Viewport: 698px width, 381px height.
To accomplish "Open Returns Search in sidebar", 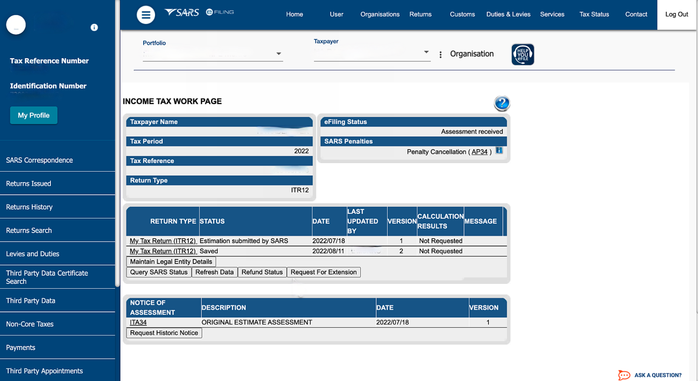I will click(58, 230).
